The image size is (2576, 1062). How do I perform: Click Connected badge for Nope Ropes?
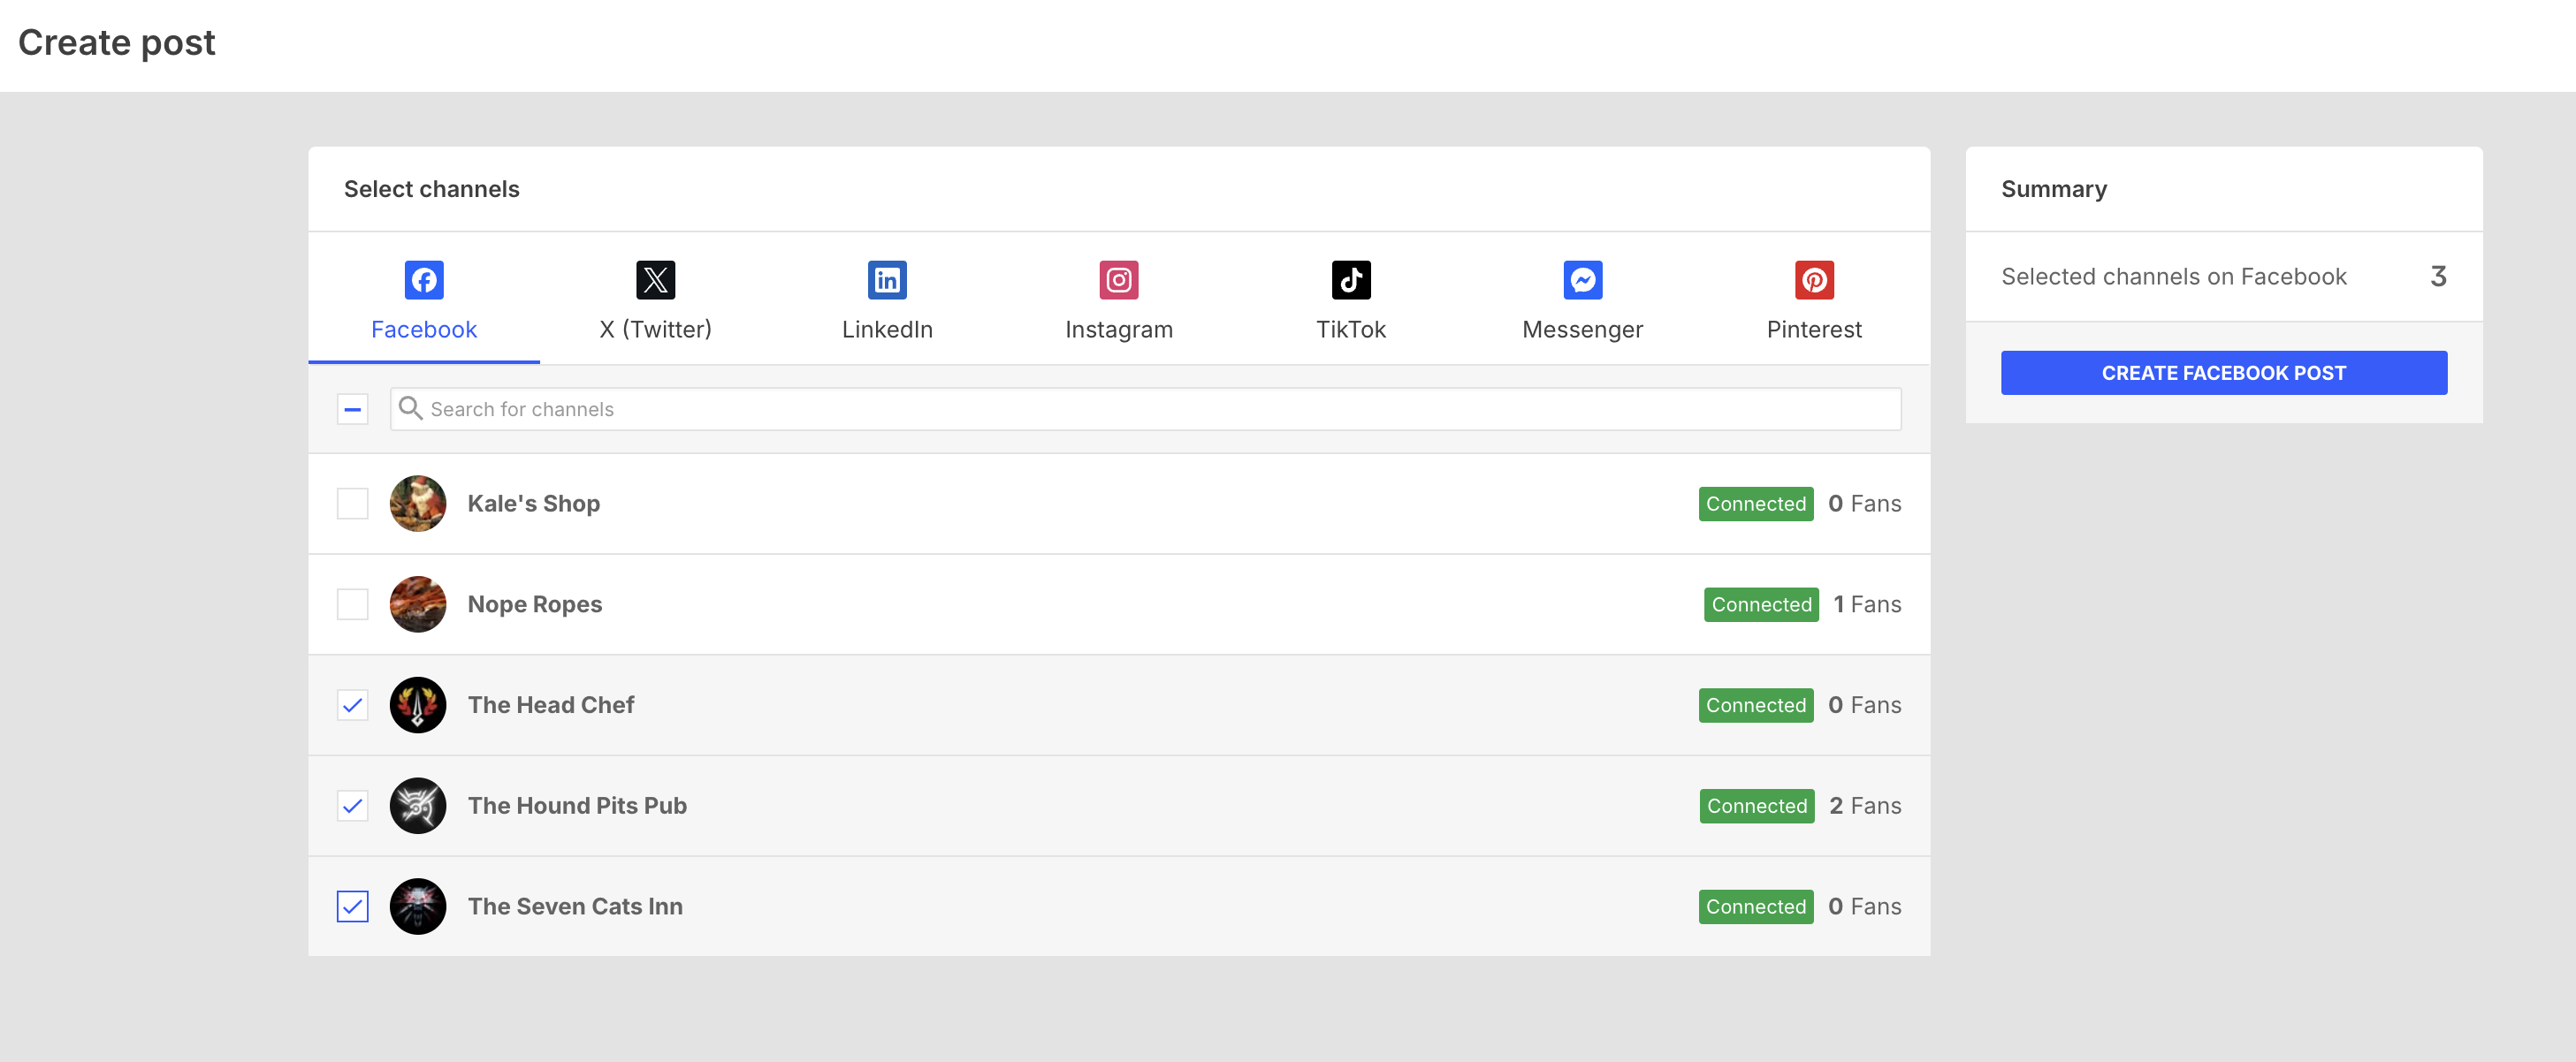(x=1761, y=604)
